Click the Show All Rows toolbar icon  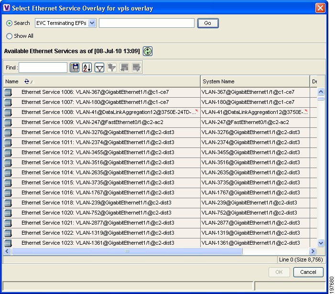(124, 68)
